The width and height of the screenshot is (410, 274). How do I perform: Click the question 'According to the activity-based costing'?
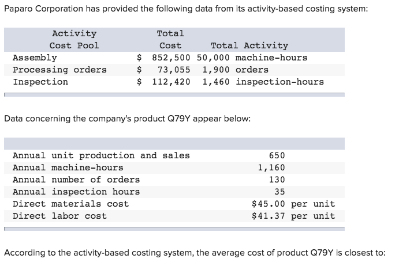(x=195, y=253)
